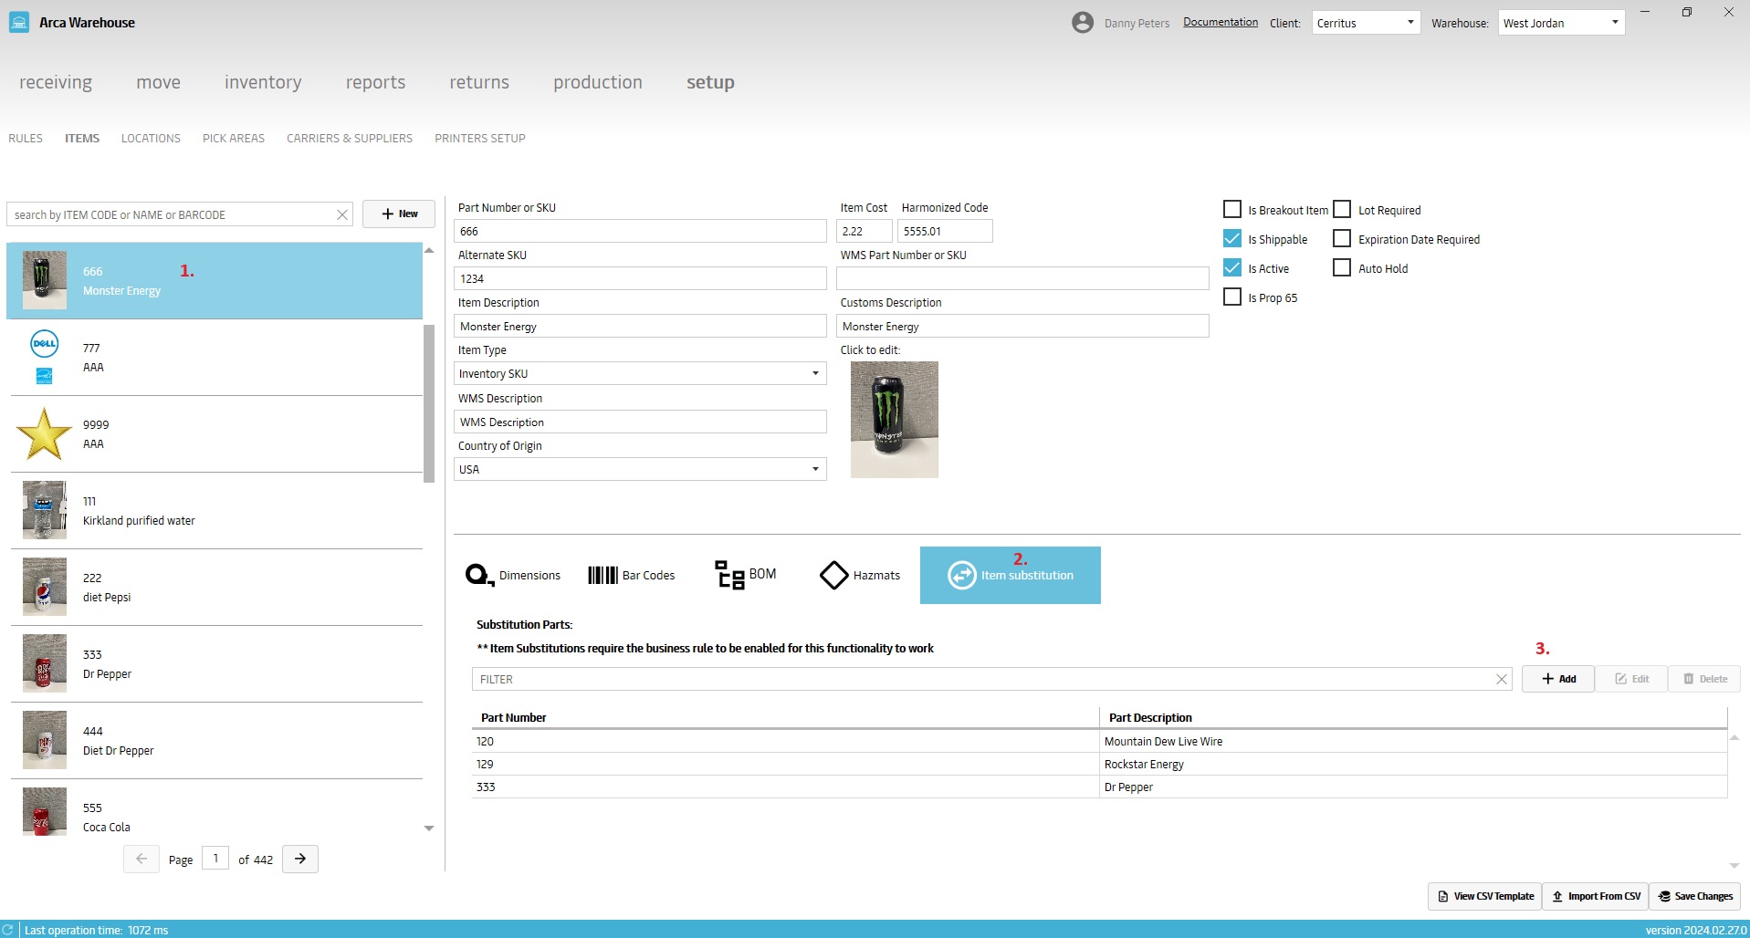
Task: Enable Expiration Date Required checkbox
Action: point(1342,239)
